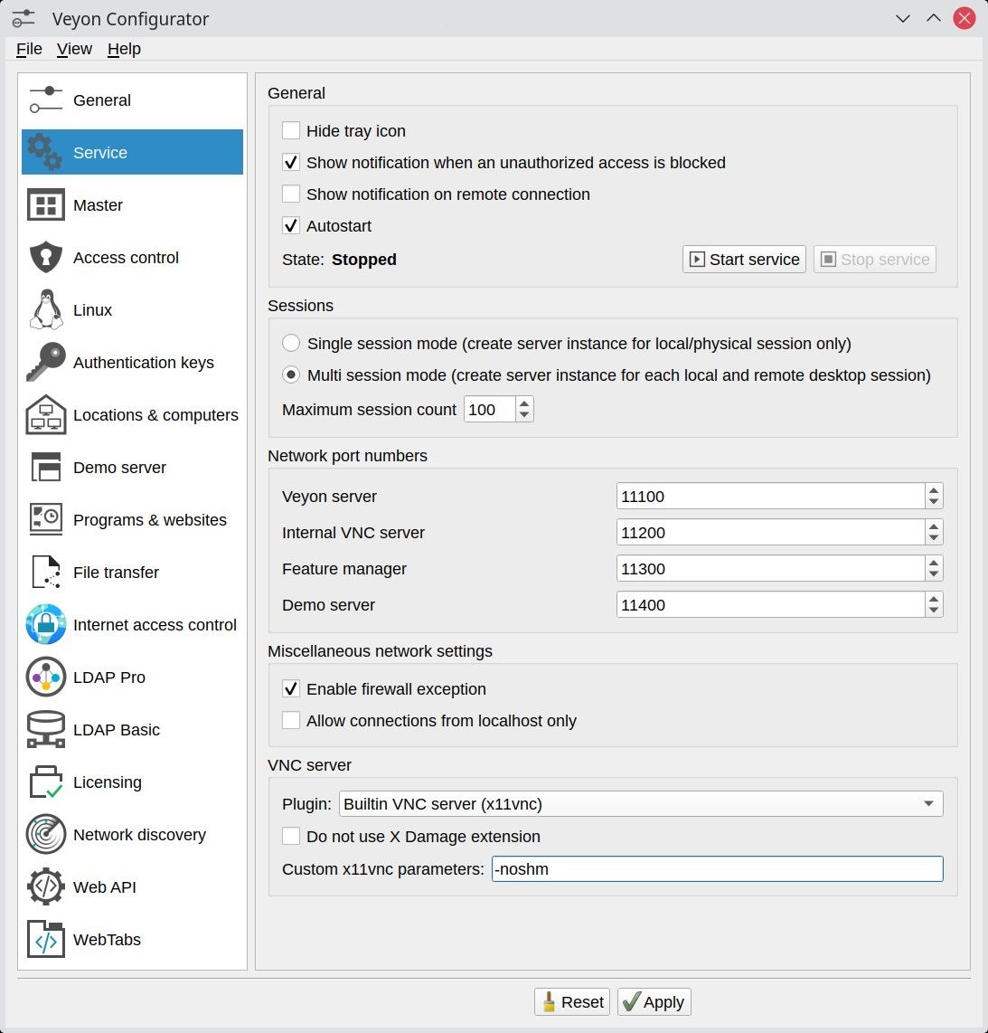Click the File transfer icon

click(x=45, y=572)
